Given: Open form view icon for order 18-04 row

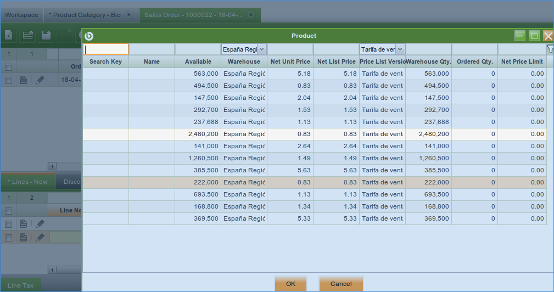Looking at the screenshot, I should coord(24,80).
